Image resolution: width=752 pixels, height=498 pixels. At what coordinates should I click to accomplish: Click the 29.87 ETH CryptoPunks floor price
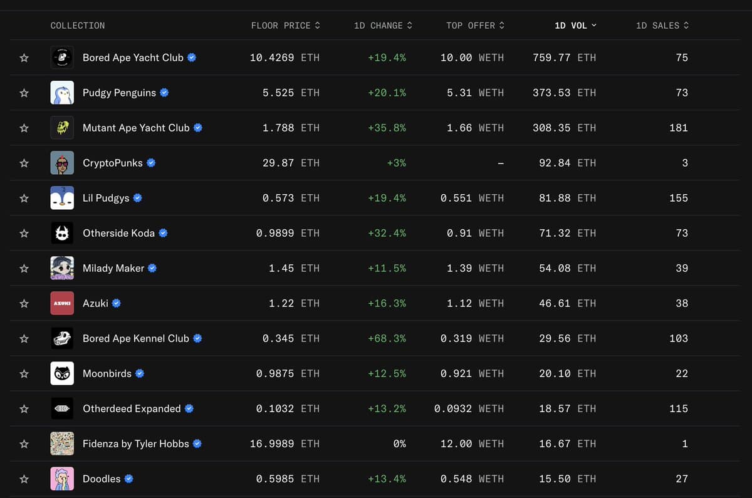point(291,163)
